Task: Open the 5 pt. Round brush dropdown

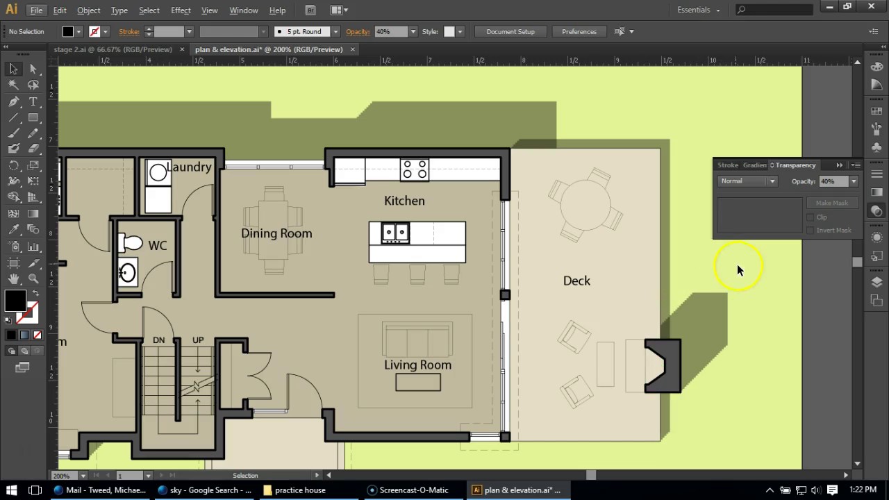Action: (335, 32)
